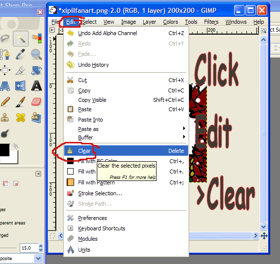Image resolution: width=280 pixels, height=264 pixels.
Task: Choose the Eraser tool
Action: [x=37, y=102]
